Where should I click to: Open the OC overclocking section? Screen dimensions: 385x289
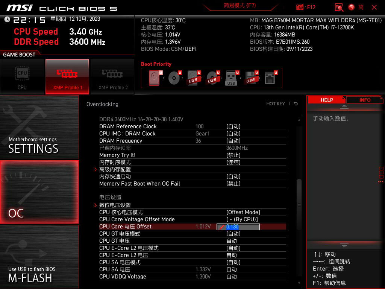(39, 192)
